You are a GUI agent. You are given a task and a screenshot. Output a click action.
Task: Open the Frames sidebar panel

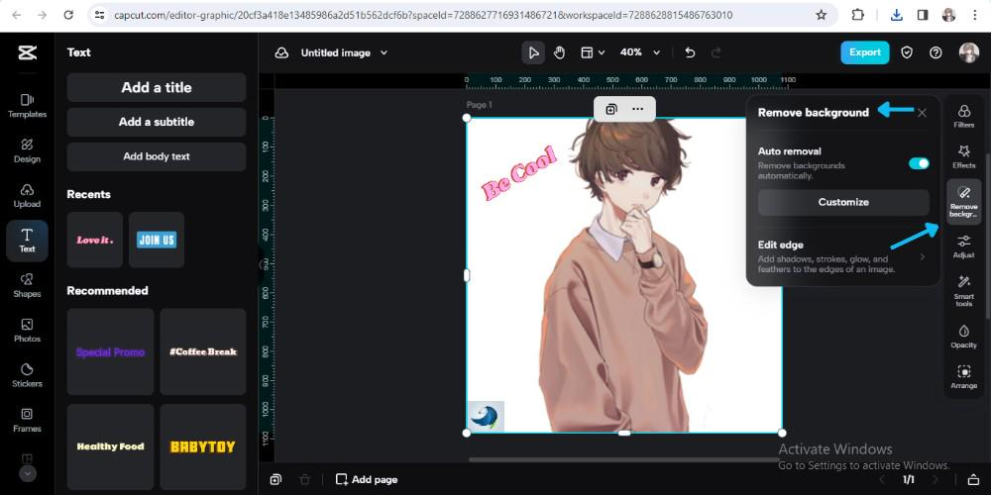click(x=27, y=421)
